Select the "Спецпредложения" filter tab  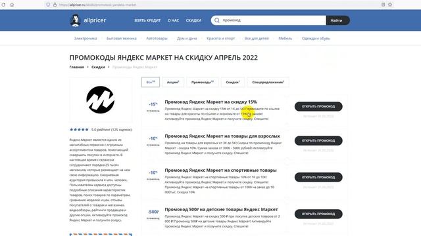click(268, 82)
